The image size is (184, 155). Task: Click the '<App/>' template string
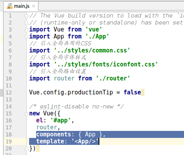(x=85, y=141)
